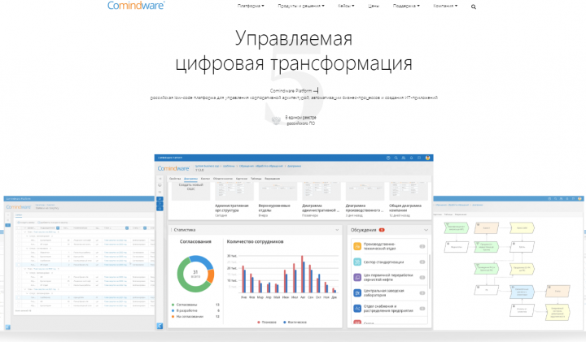
Task: Open the Сектор стандартизации discussion text
Action: coord(383,262)
